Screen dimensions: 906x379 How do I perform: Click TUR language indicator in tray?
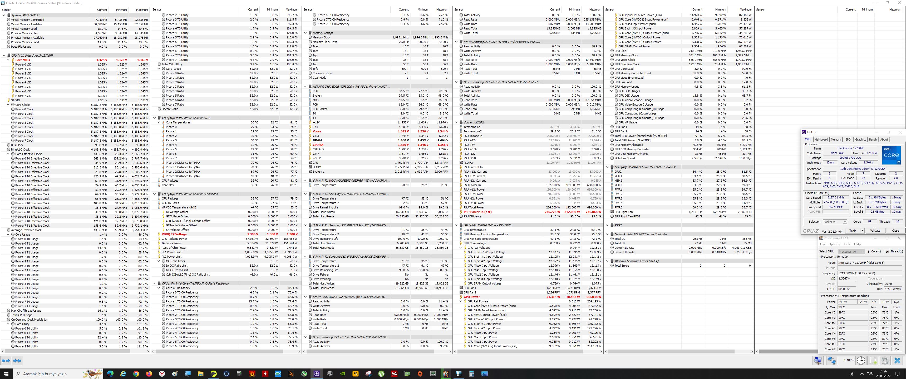(x=869, y=374)
